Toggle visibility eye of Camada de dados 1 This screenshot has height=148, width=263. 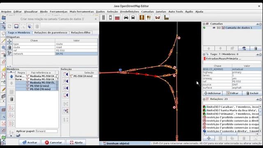214,28
